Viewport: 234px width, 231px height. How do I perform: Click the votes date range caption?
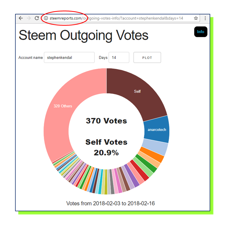[x=110, y=204]
